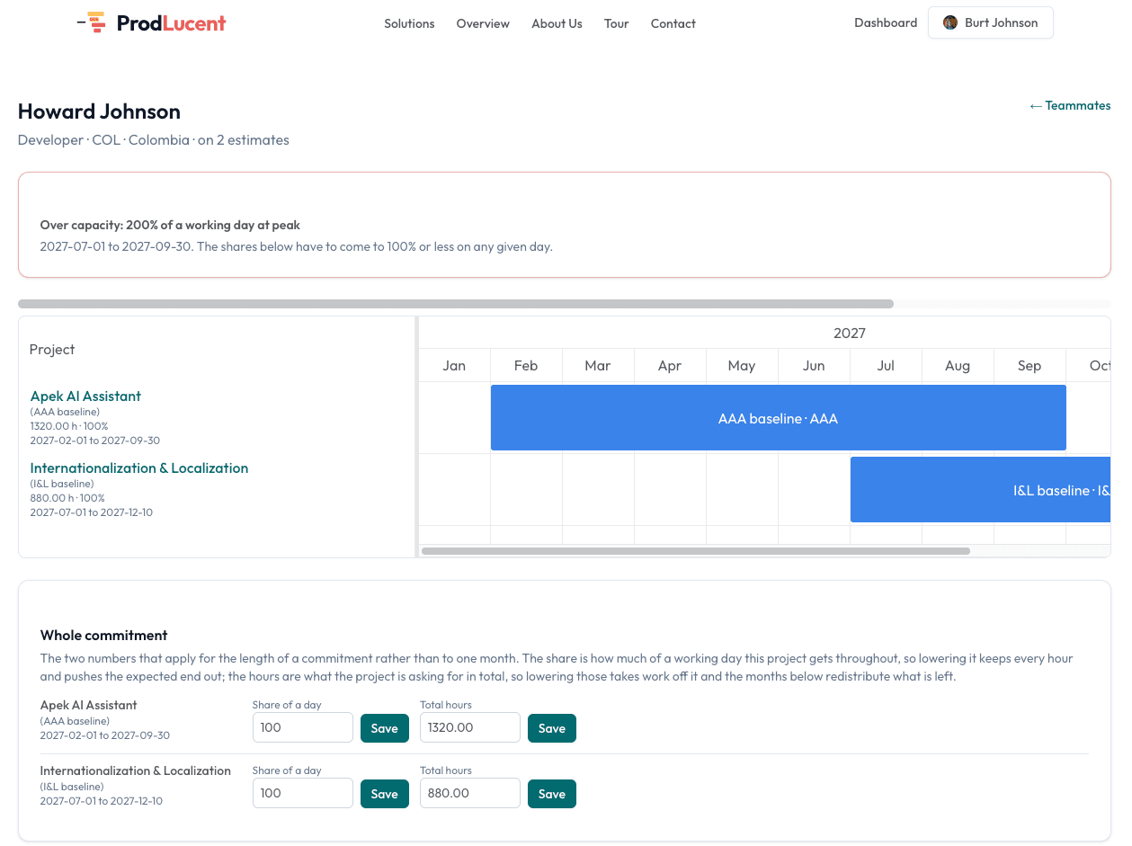Save Internationalization & Localization share of a day
The height and width of the screenshot is (846, 1132).
point(385,794)
